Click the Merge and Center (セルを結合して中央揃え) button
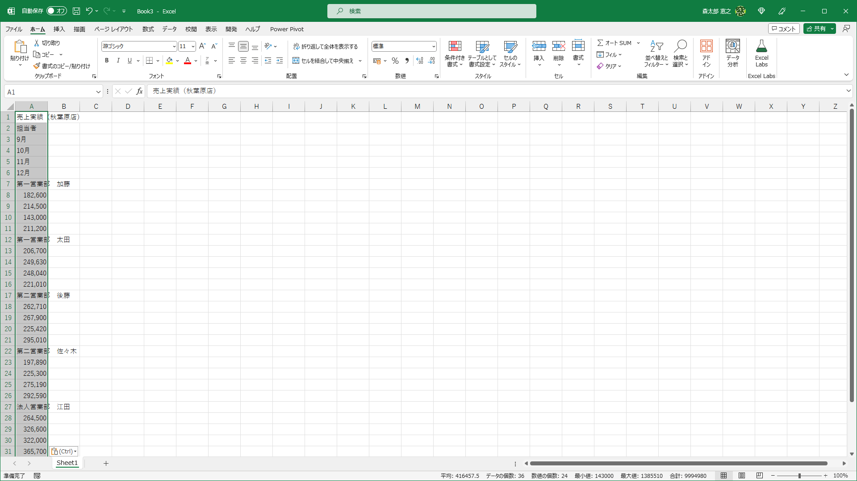Viewport: 857px width, 481px height. [323, 61]
